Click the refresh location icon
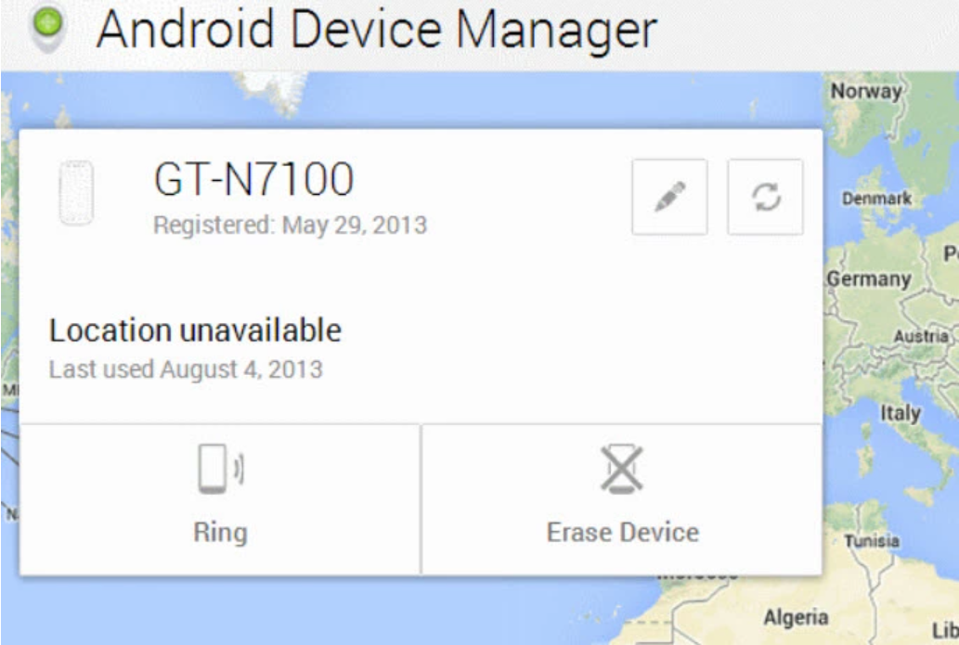959x645 pixels. pos(765,197)
